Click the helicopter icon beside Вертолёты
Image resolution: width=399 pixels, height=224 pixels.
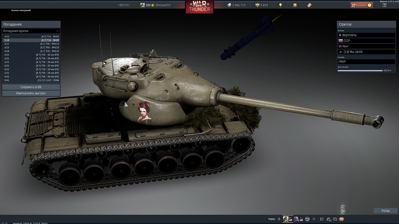pyautogui.click(x=340, y=35)
